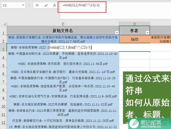This screenshot has height=129, width=171.
Task: Open filter dropdown on 原始文件名 header
Action: pyautogui.click(x=117, y=33)
